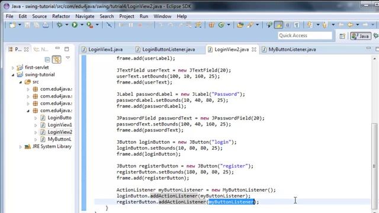Viewport: 379px width, 213px height.
Task: Click the Save icon in toolbar
Action: click(x=27, y=25)
